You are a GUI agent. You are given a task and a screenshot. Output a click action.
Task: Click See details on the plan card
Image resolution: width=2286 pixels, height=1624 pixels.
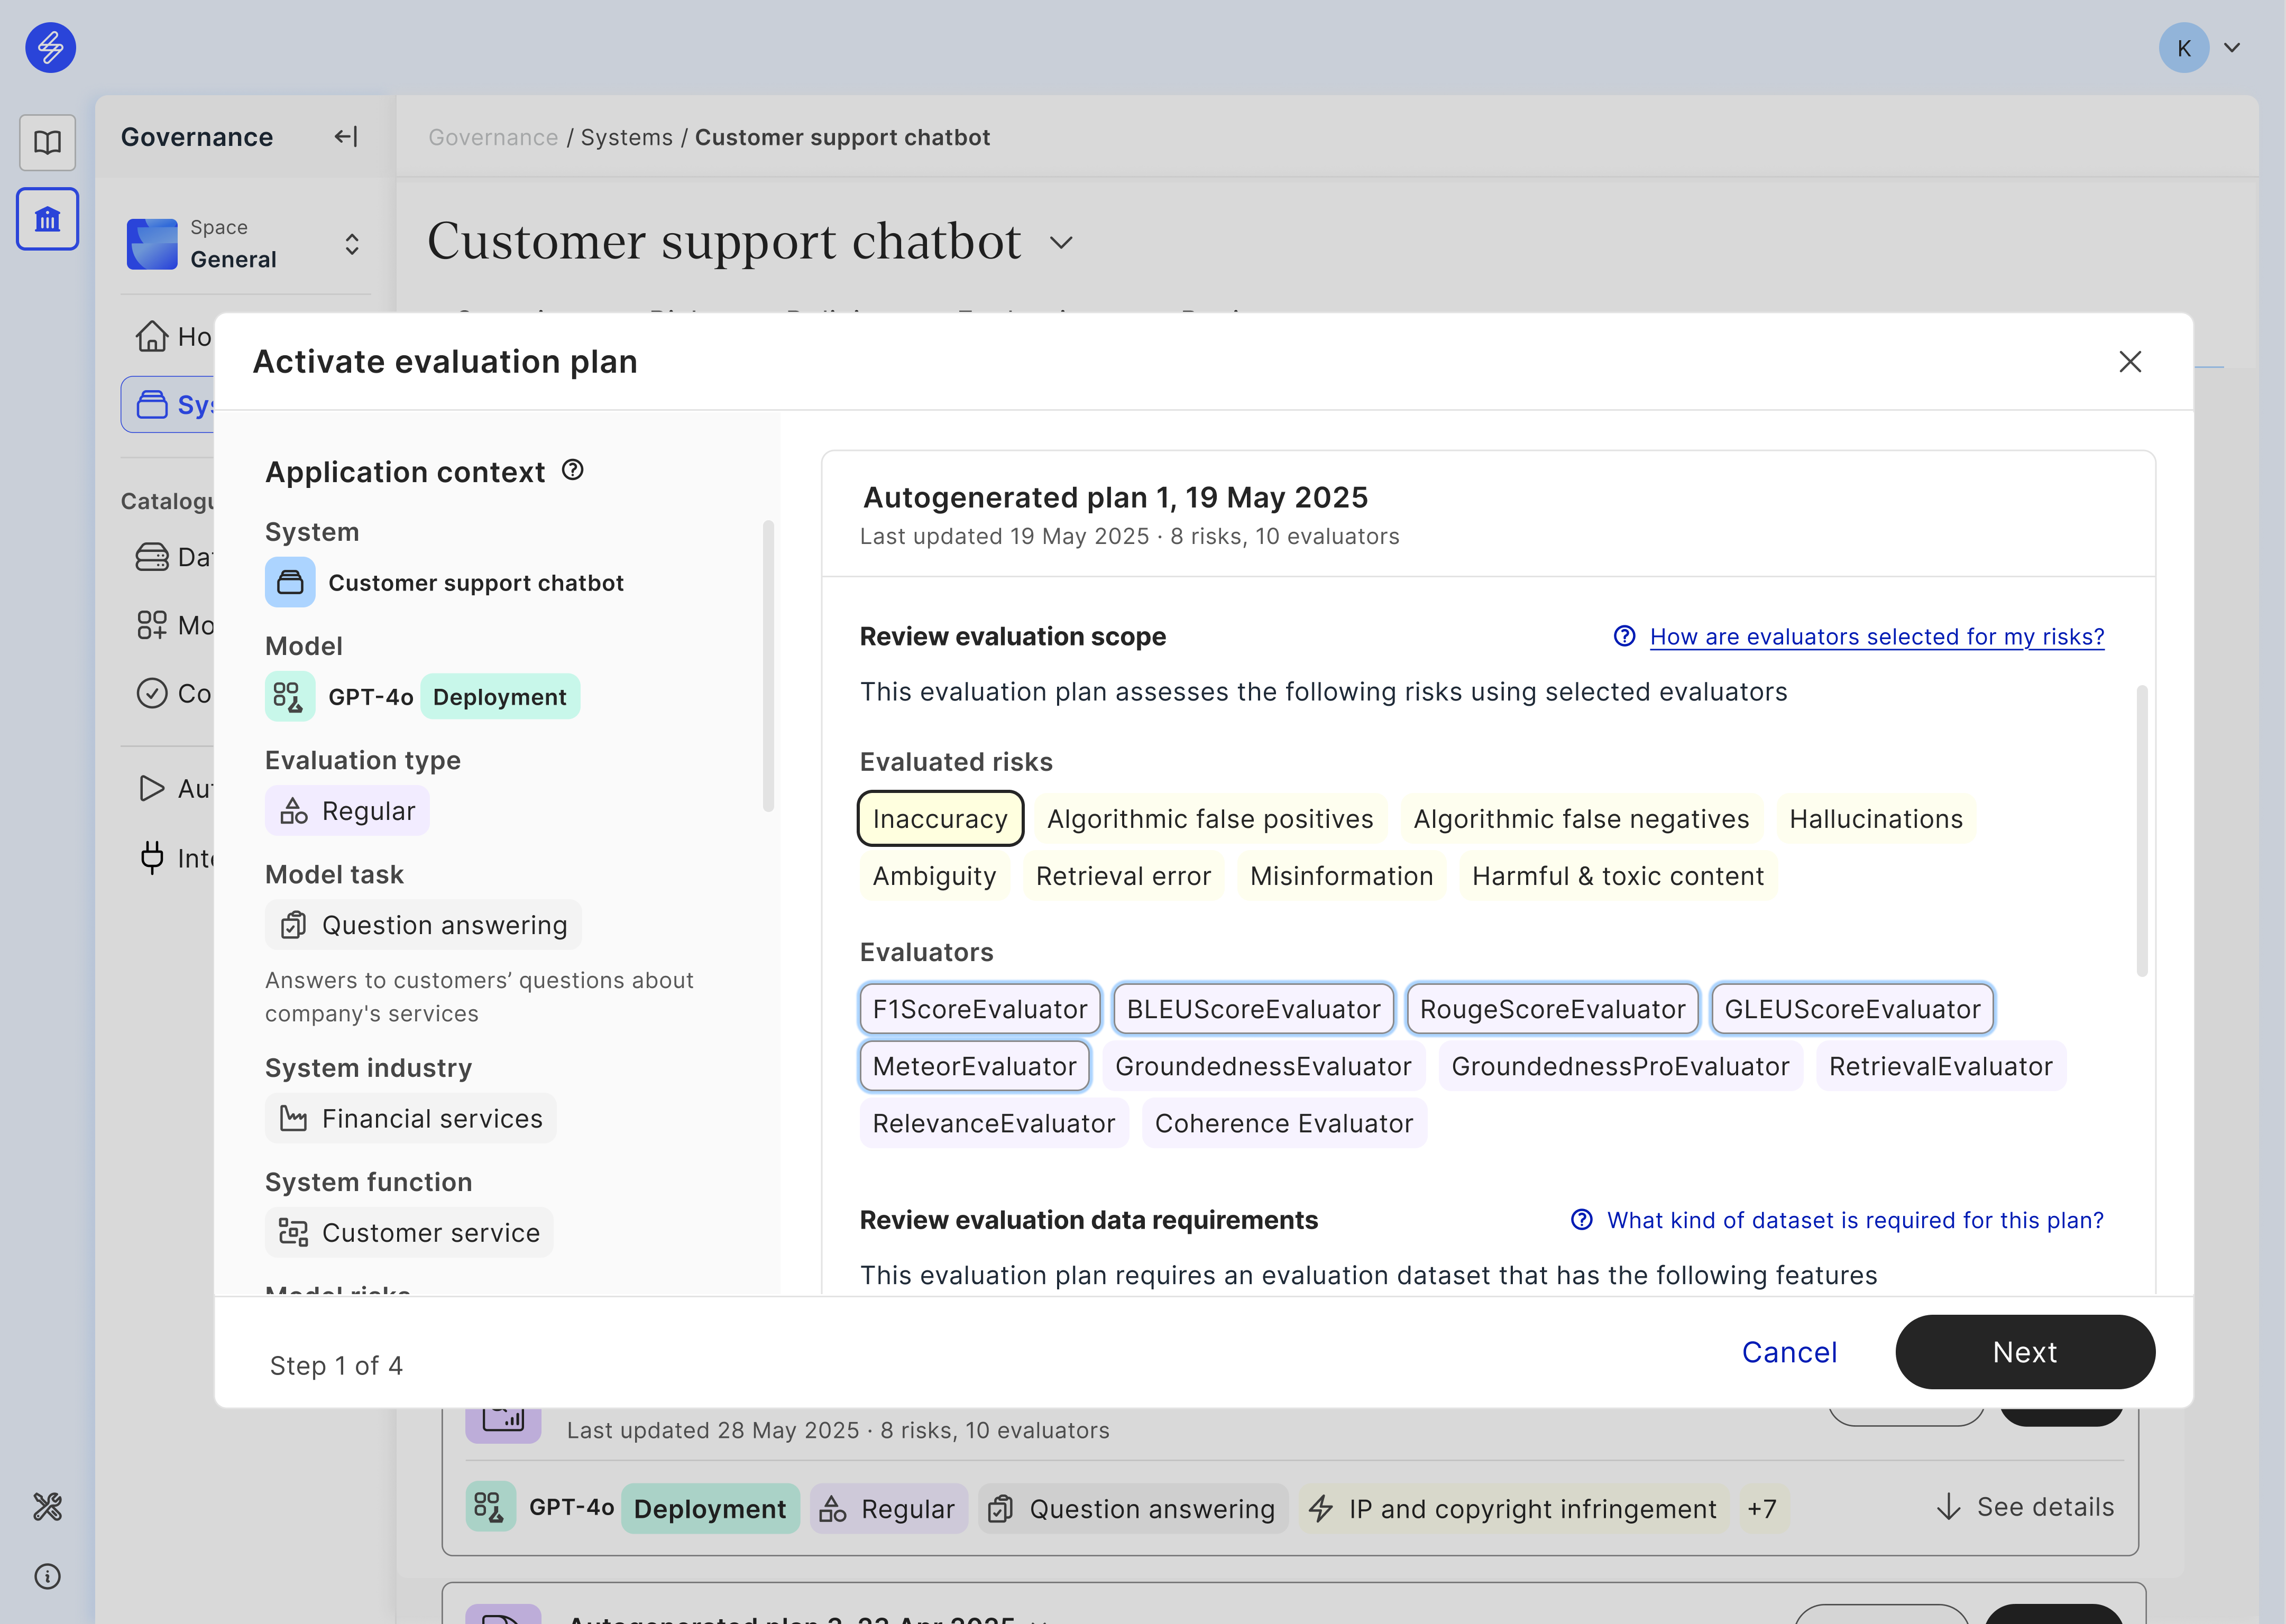tap(2026, 1507)
